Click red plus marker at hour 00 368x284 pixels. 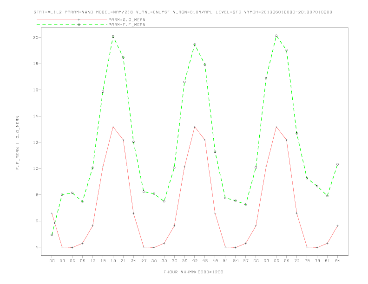[52, 213]
